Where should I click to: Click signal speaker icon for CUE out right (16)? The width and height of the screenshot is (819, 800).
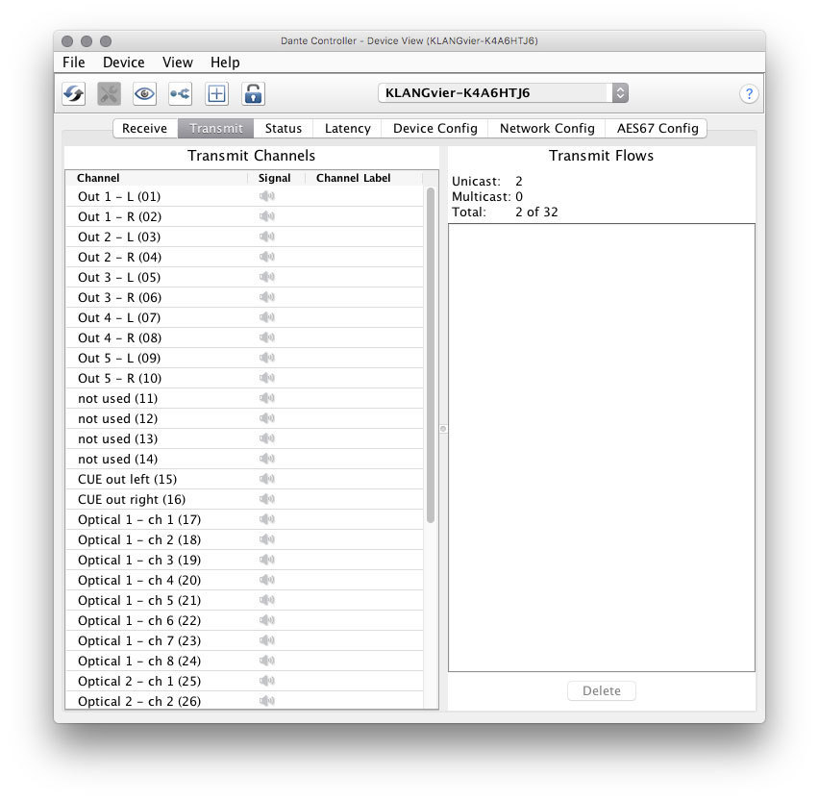tap(267, 499)
